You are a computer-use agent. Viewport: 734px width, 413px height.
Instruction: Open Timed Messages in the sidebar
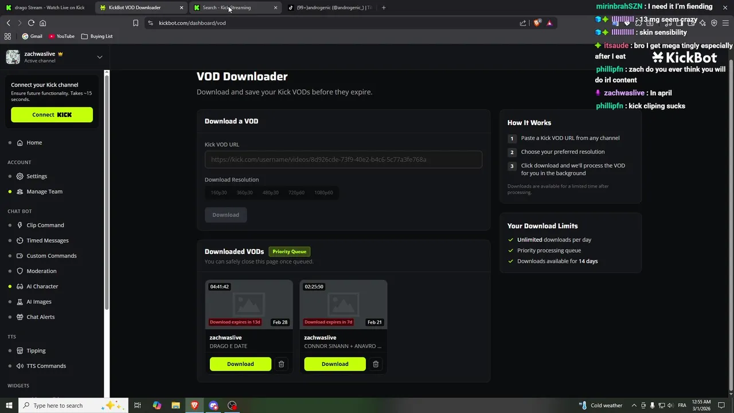pyautogui.click(x=48, y=241)
